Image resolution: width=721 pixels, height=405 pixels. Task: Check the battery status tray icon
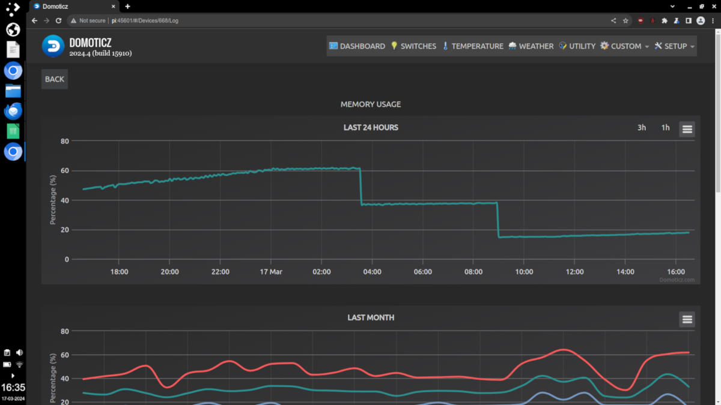7,364
